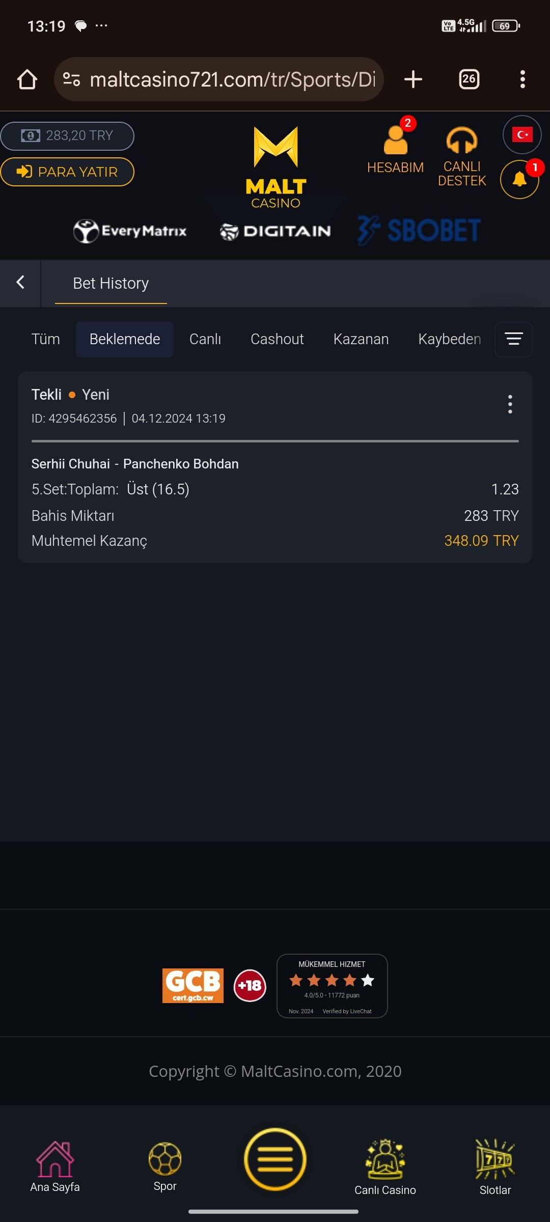Tap the yellow center menu button
This screenshot has height=1222, width=550.
(x=275, y=1159)
